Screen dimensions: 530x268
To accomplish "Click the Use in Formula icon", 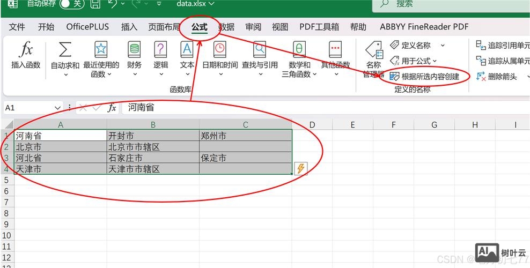I will coord(394,61).
